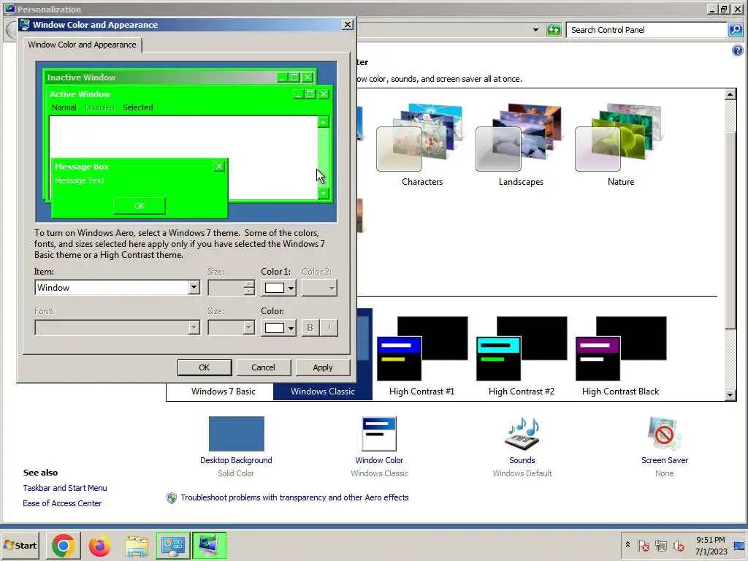The image size is (748, 561).
Task: Open the muted volume tray icon
Action: (x=679, y=545)
